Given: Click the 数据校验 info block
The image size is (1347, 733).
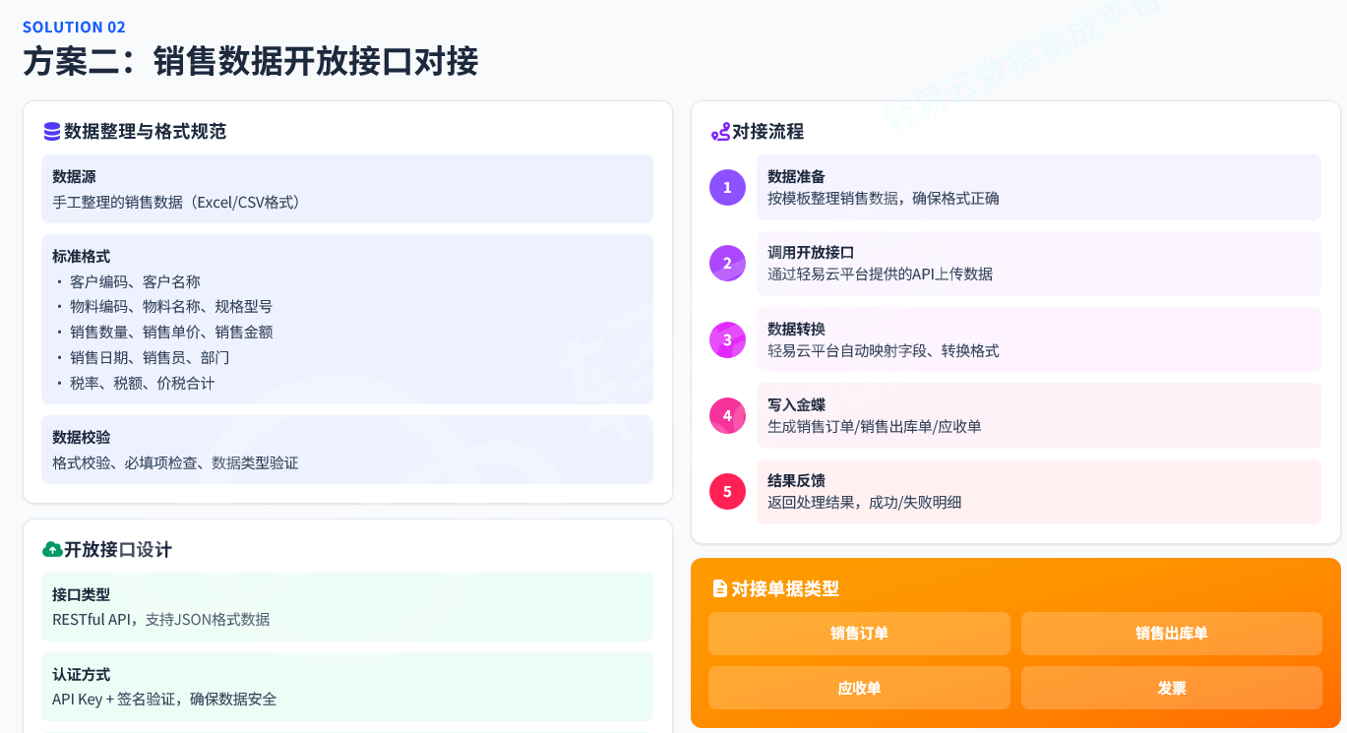Looking at the screenshot, I should coord(347,450).
